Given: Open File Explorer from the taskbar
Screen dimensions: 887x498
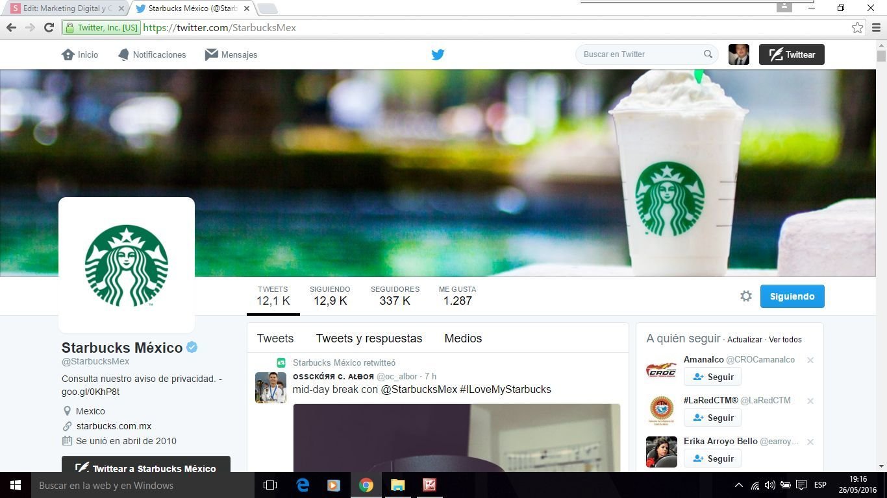Looking at the screenshot, I should point(398,485).
